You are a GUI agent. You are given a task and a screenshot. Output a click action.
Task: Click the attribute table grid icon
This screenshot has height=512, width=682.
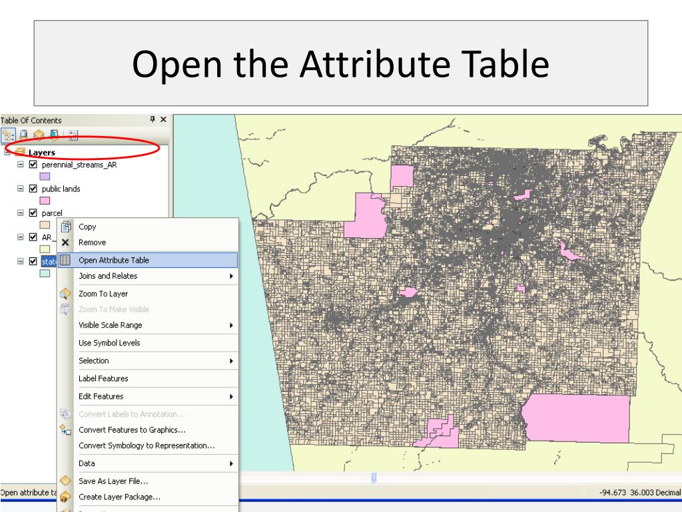(x=65, y=260)
